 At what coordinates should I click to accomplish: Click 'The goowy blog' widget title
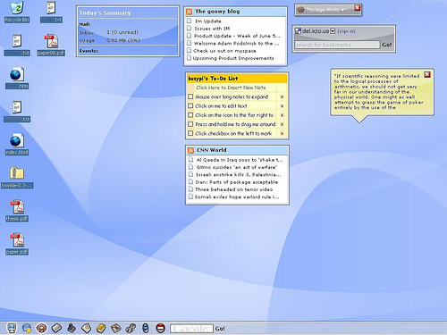point(217,12)
